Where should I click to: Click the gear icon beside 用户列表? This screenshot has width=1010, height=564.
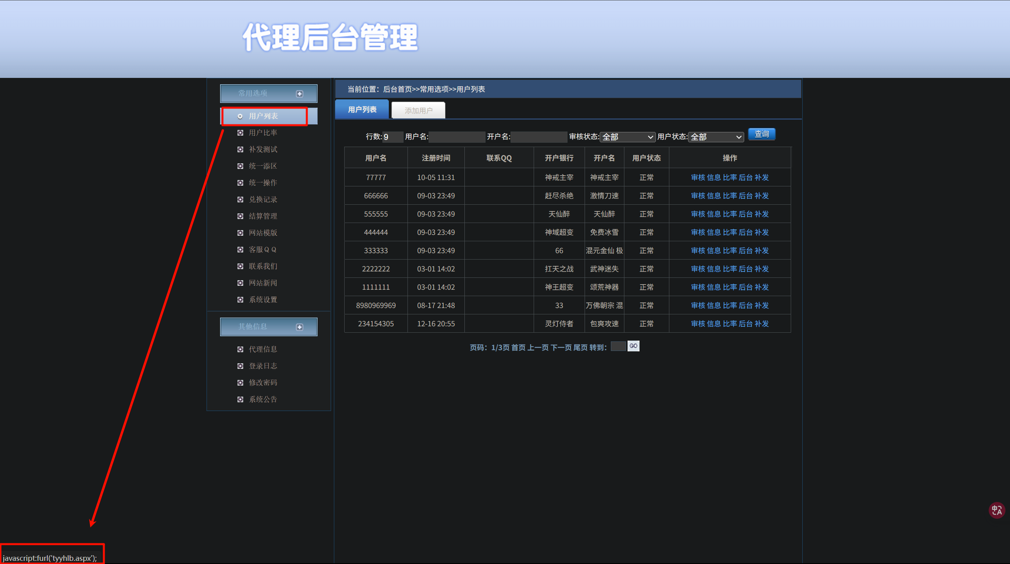pyautogui.click(x=240, y=116)
